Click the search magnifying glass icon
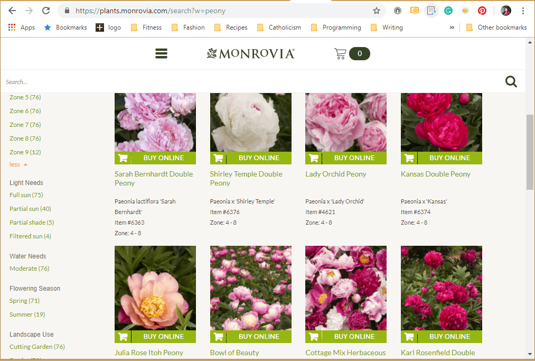535x361 pixels. (511, 81)
